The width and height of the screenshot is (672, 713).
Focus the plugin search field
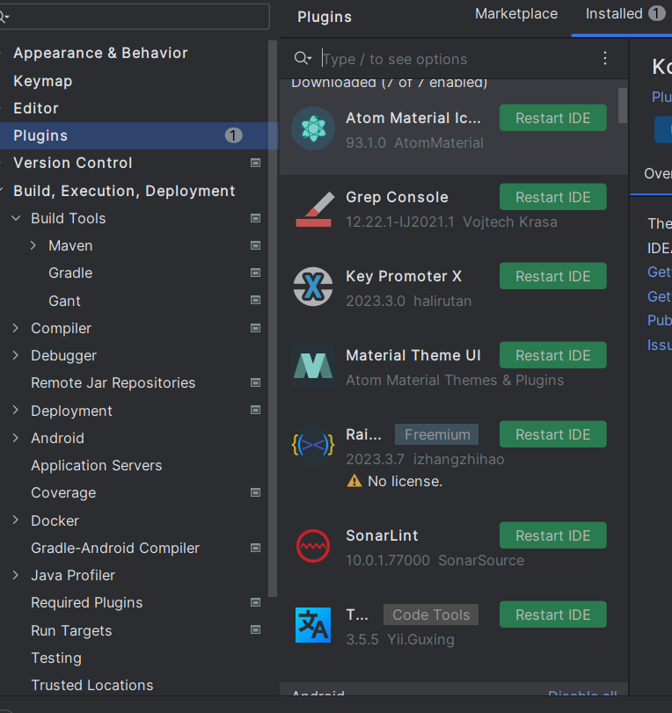click(x=455, y=59)
